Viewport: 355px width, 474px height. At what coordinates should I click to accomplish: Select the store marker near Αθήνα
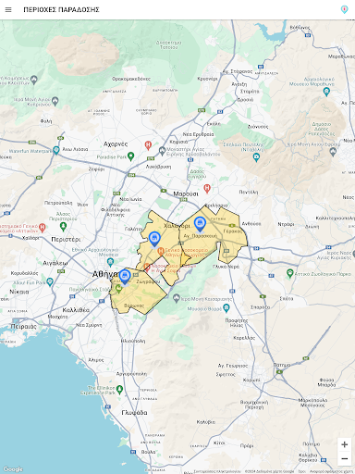coord(125,276)
